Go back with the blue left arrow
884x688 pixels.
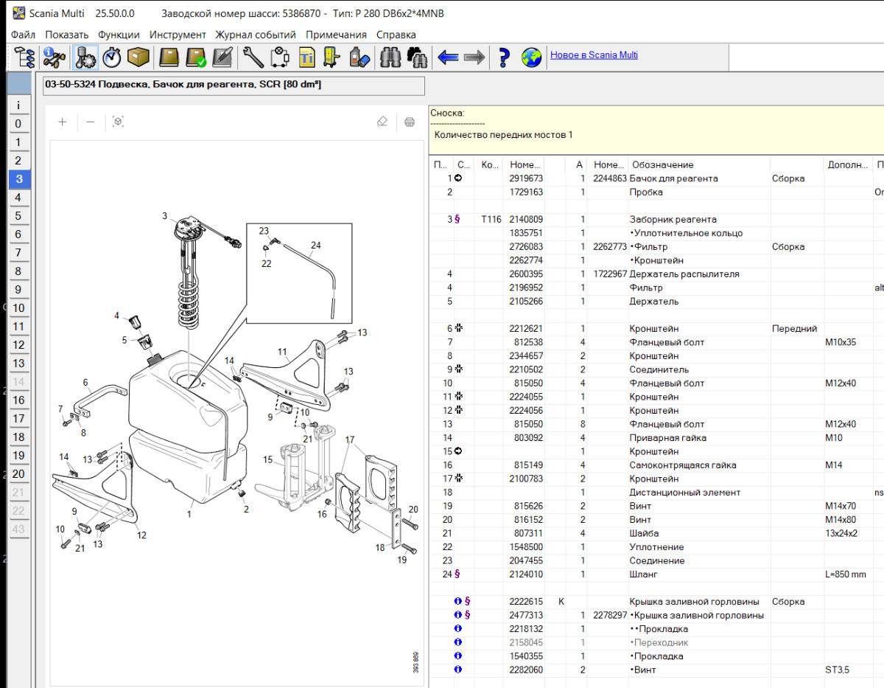tap(448, 57)
